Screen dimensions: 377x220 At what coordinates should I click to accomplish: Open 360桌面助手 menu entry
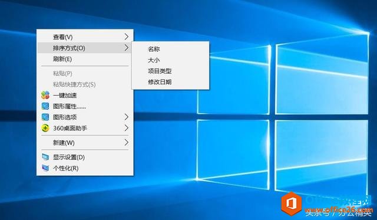pyautogui.click(x=85, y=128)
